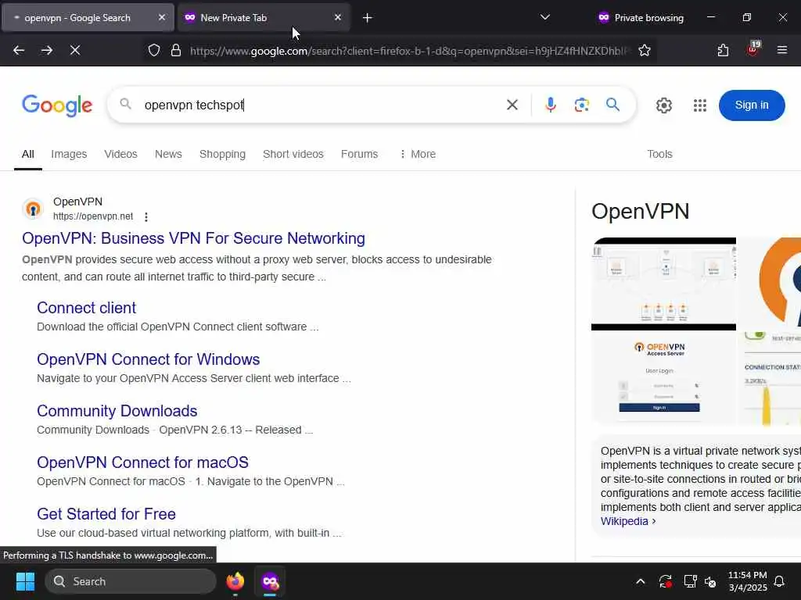The width and height of the screenshot is (801, 600).
Task: Open network display tray icon
Action: tap(690, 581)
